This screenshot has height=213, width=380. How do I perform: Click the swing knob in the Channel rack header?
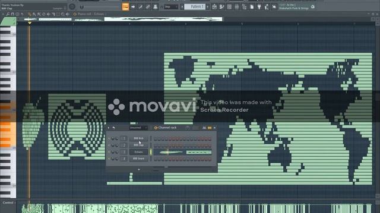[x=188, y=128]
